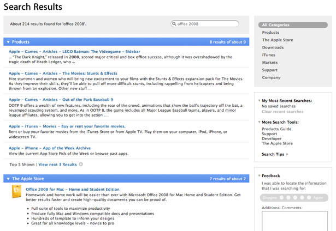
Task: Select the feedback dot nearest Agree
Action: pos(309,198)
